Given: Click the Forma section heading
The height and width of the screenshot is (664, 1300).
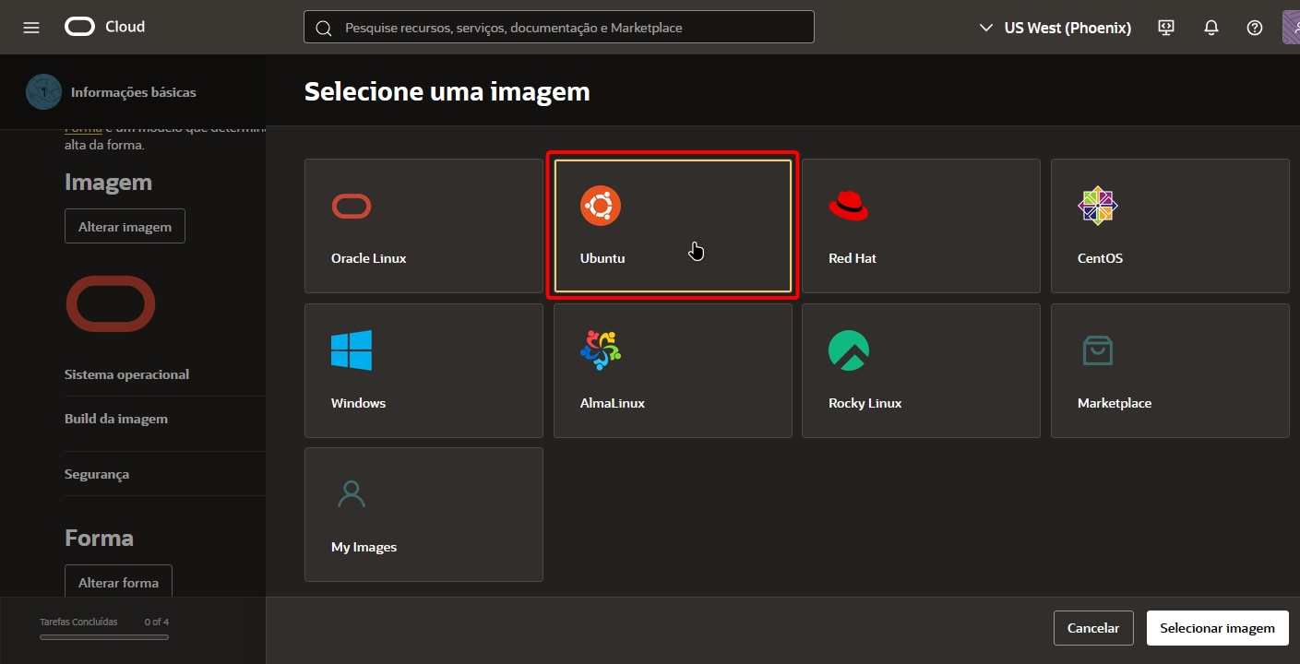Looking at the screenshot, I should coord(99,538).
